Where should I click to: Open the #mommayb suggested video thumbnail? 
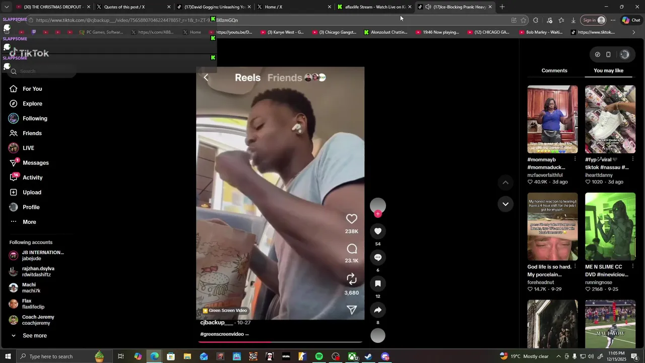553,119
